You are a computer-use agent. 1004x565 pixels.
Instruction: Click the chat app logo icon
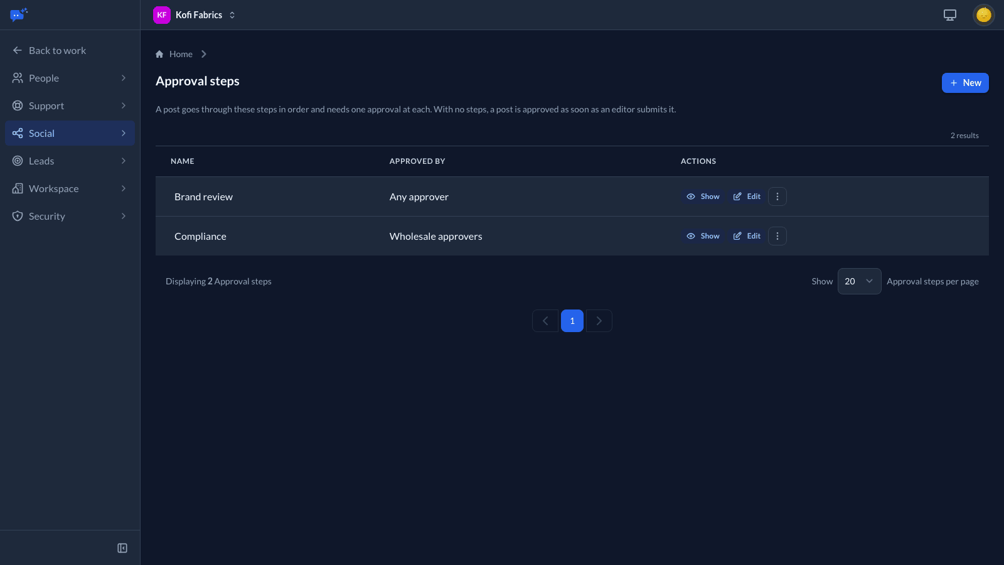tap(19, 14)
